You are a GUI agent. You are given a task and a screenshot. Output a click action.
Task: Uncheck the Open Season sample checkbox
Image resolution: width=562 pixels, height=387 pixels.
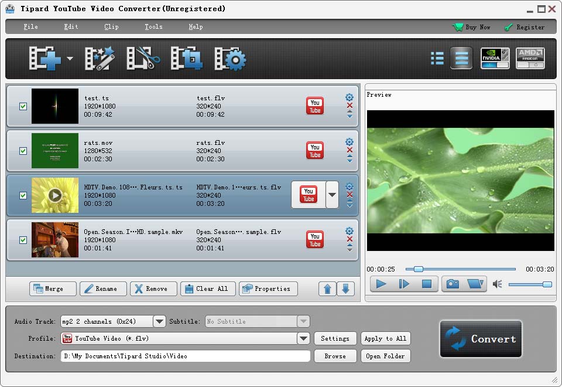click(23, 240)
